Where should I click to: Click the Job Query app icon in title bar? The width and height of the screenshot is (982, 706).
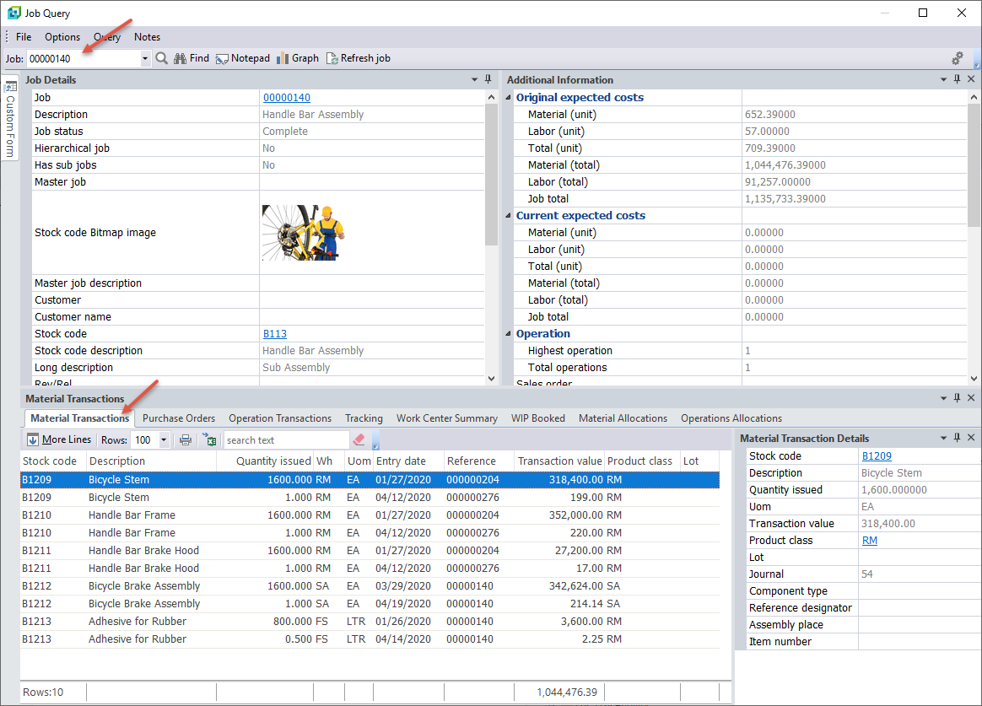tap(13, 13)
